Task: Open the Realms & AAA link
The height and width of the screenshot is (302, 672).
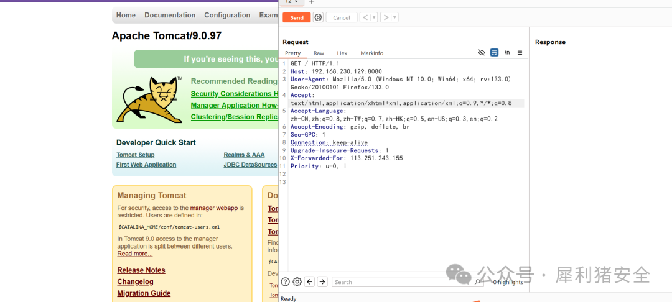Action: (245, 155)
